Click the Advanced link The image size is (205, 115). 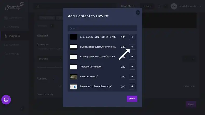[43, 35]
